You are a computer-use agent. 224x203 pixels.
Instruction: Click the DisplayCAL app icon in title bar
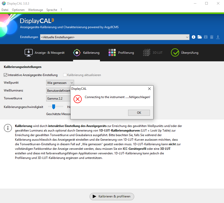click(4, 3)
